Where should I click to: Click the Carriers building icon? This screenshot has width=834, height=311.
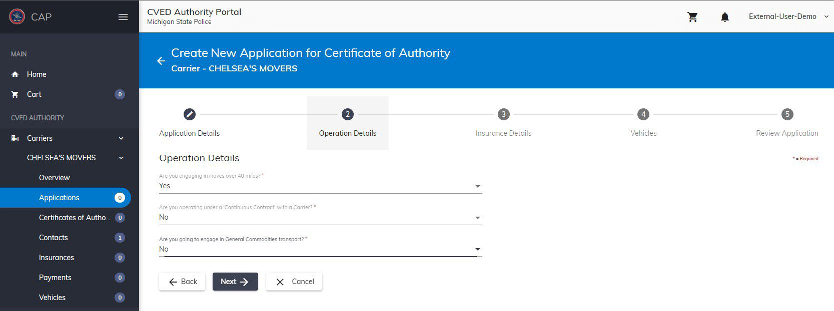pyautogui.click(x=15, y=138)
